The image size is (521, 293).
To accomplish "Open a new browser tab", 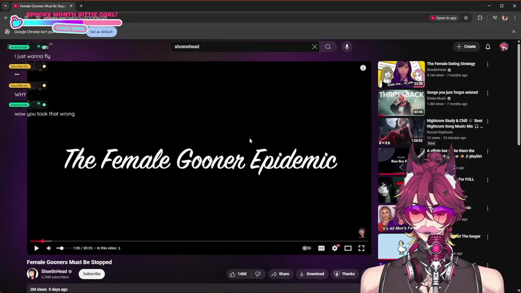I will (x=81, y=6).
